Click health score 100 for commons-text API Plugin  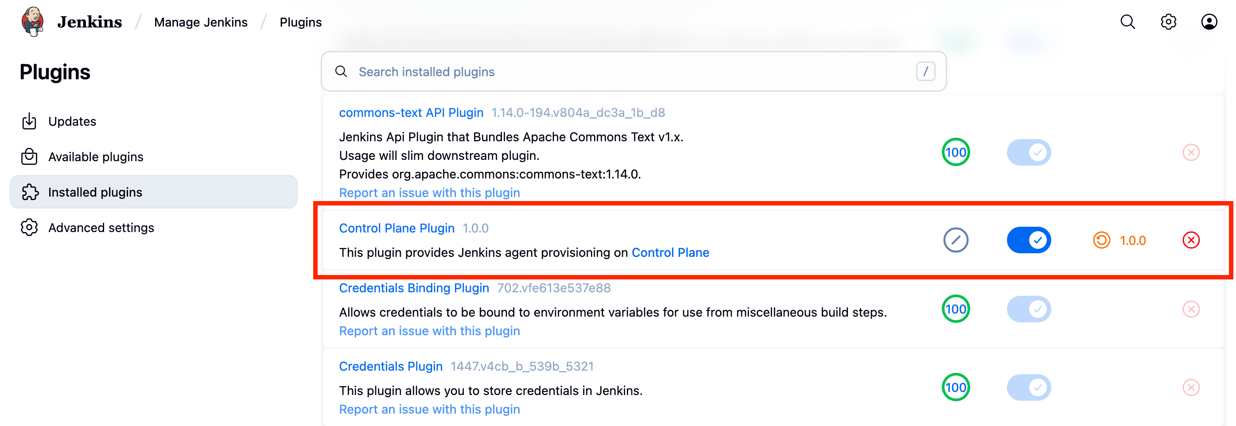(x=956, y=152)
